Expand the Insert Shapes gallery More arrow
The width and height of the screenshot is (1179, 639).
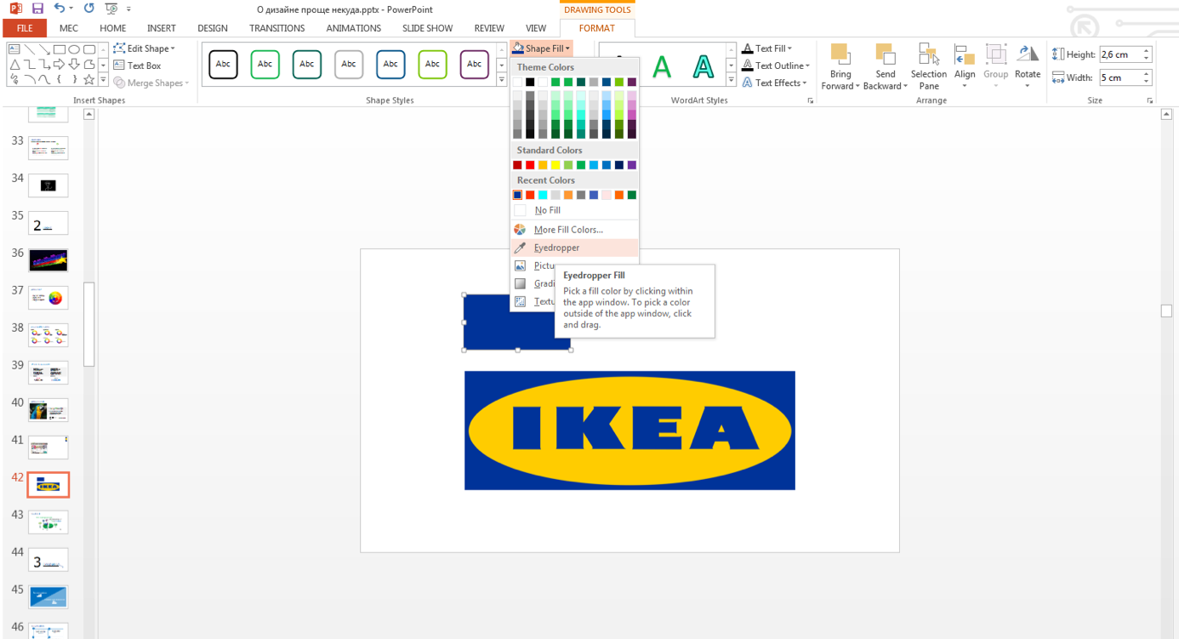[x=103, y=80]
